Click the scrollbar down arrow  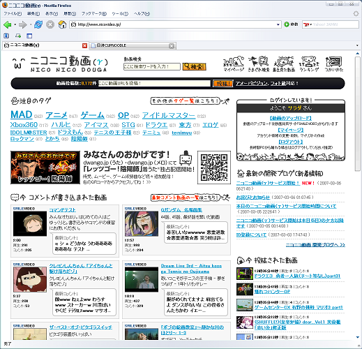358,337
